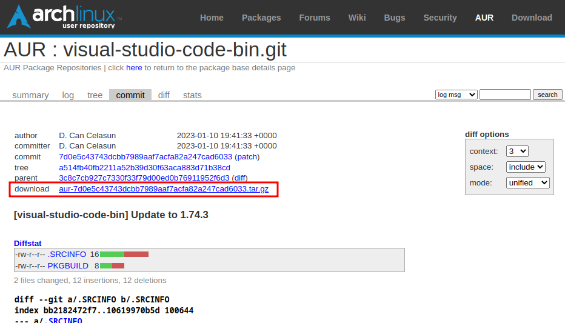This screenshot has width=565, height=323.
Task: Change the mode 'unified' dropdown
Action: click(x=527, y=183)
